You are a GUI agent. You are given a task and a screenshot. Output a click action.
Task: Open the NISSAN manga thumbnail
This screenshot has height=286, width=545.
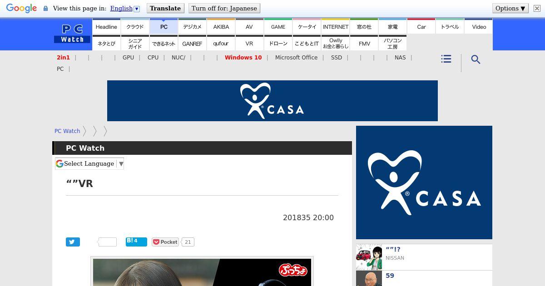[x=369, y=257]
